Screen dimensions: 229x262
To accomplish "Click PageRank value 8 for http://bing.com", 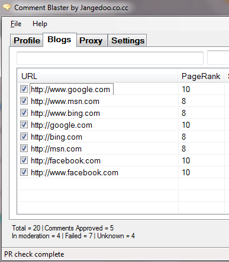I will click(x=183, y=137).
